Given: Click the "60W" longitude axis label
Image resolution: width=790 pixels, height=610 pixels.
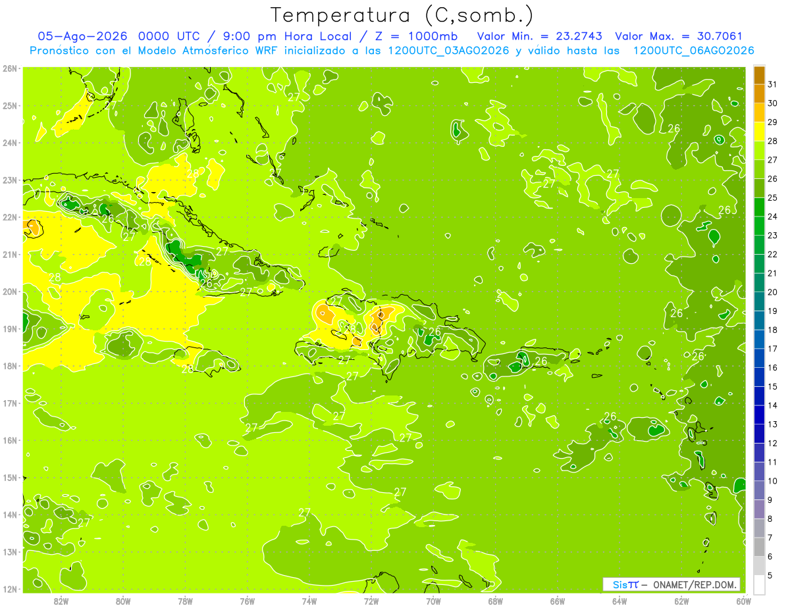Looking at the screenshot, I should click(x=743, y=601).
